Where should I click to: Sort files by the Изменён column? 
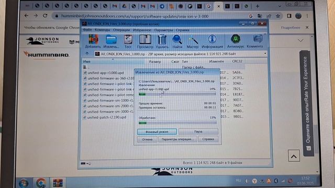216,61
